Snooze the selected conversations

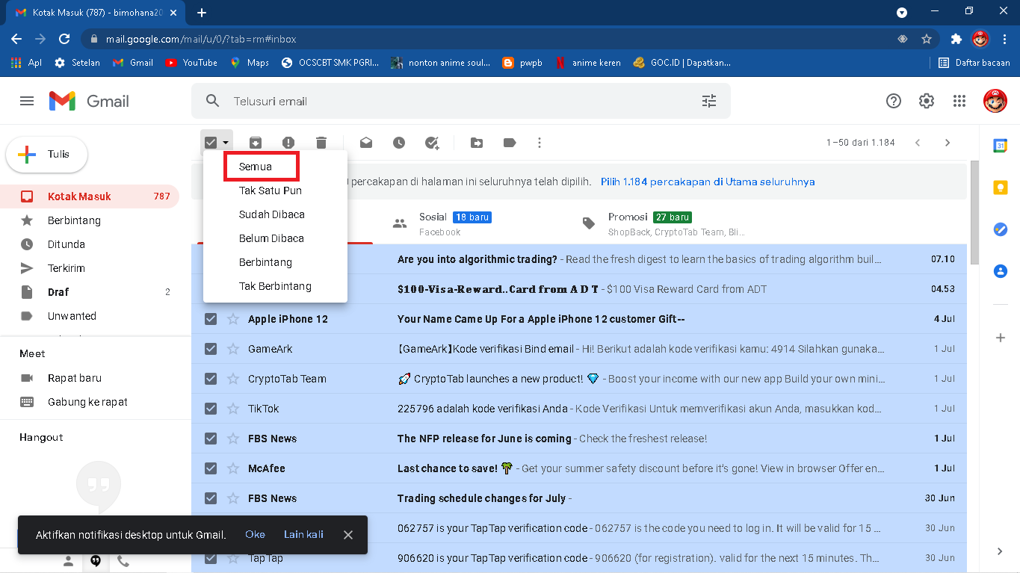pos(399,143)
